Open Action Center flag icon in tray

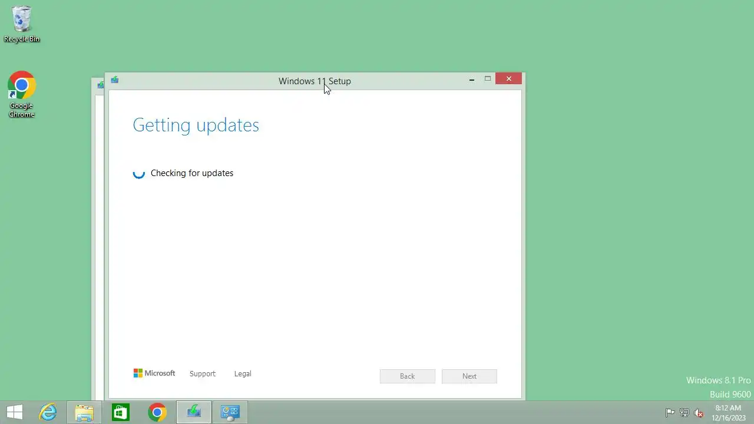pos(670,413)
